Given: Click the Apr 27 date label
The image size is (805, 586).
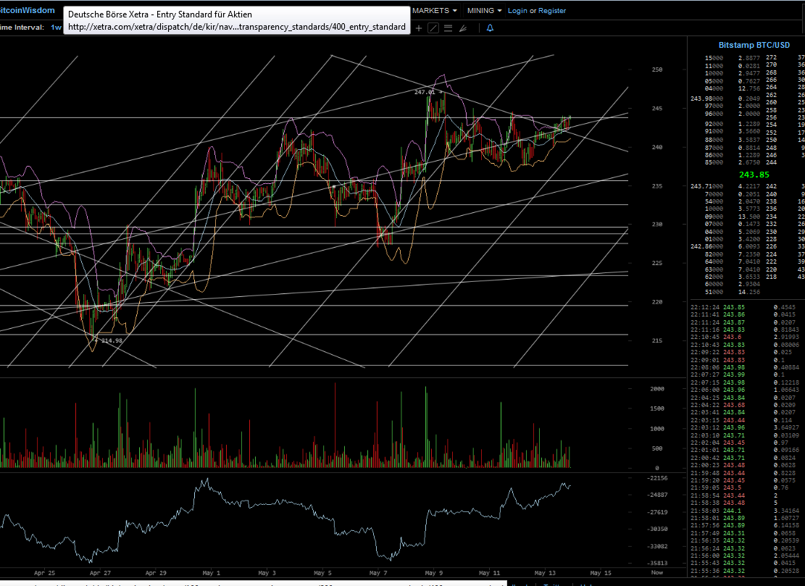Looking at the screenshot, I should 100,573.
